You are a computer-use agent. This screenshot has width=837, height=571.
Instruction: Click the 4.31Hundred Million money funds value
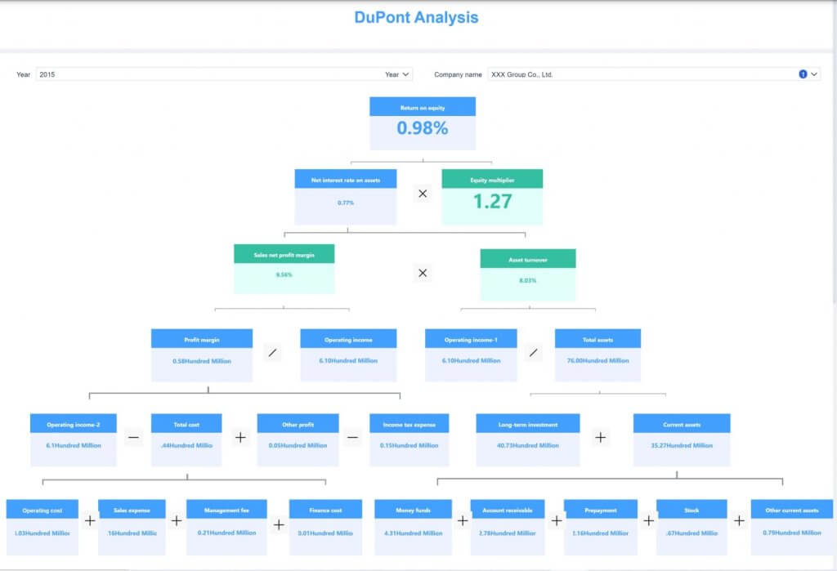[413, 533]
